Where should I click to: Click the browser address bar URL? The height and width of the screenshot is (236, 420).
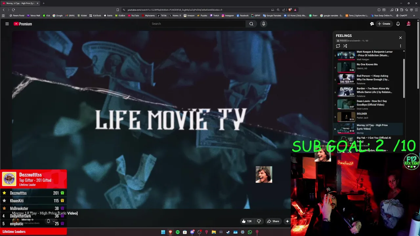coord(175,10)
